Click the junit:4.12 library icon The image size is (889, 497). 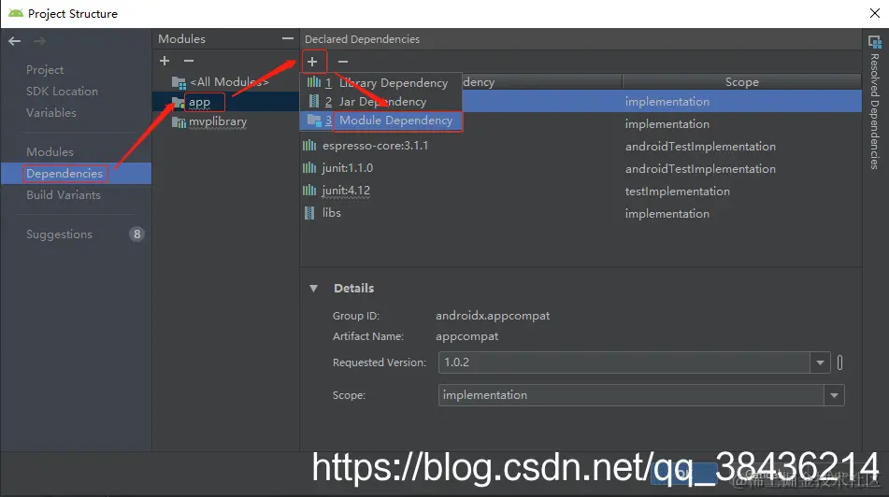tap(309, 191)
